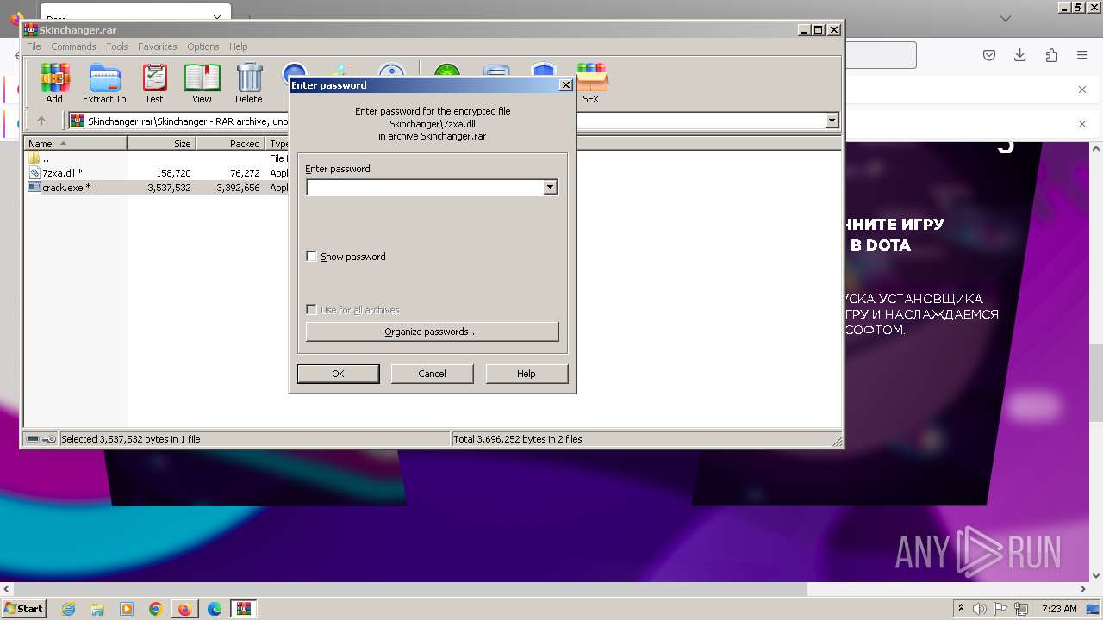Image resolution: width=1103 pixels, height=620 pixels.
Task: Open Microsoft Edge from the taskbar
Action: (214, 609)
